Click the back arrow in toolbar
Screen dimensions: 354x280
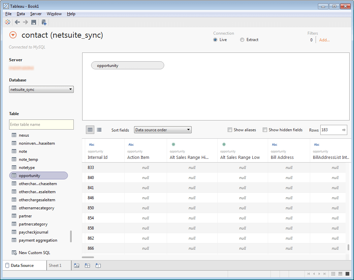click(17, 22)
